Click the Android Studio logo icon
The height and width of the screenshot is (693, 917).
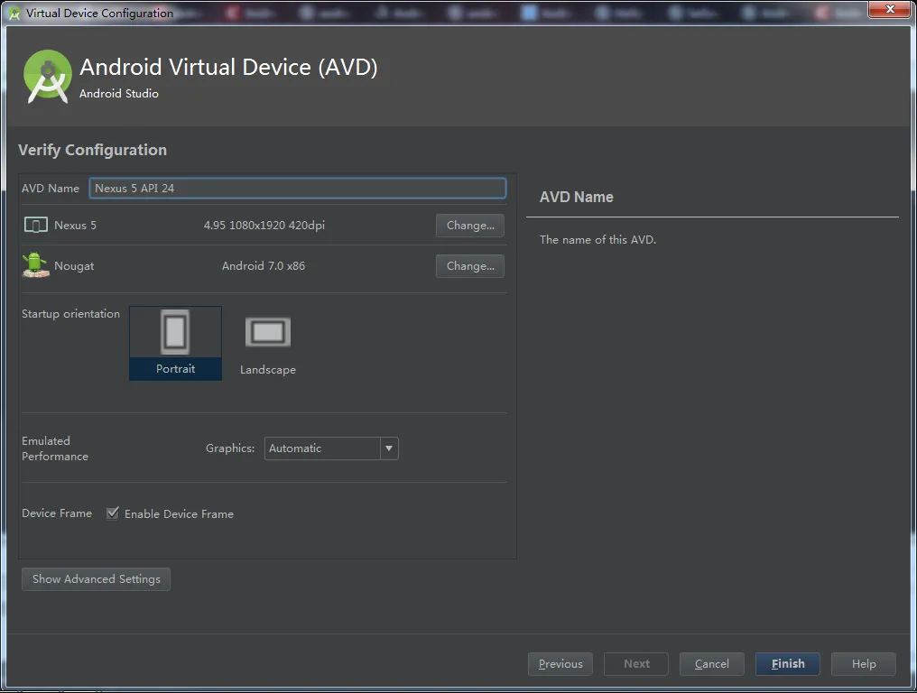point(47,77)
